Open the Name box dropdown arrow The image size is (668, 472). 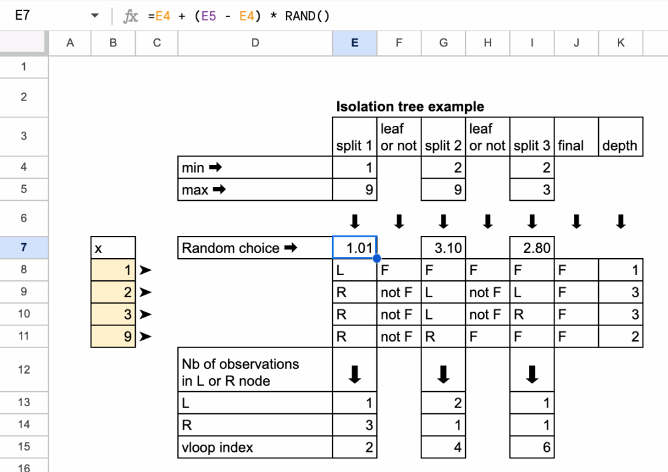(x=95, y=16)
